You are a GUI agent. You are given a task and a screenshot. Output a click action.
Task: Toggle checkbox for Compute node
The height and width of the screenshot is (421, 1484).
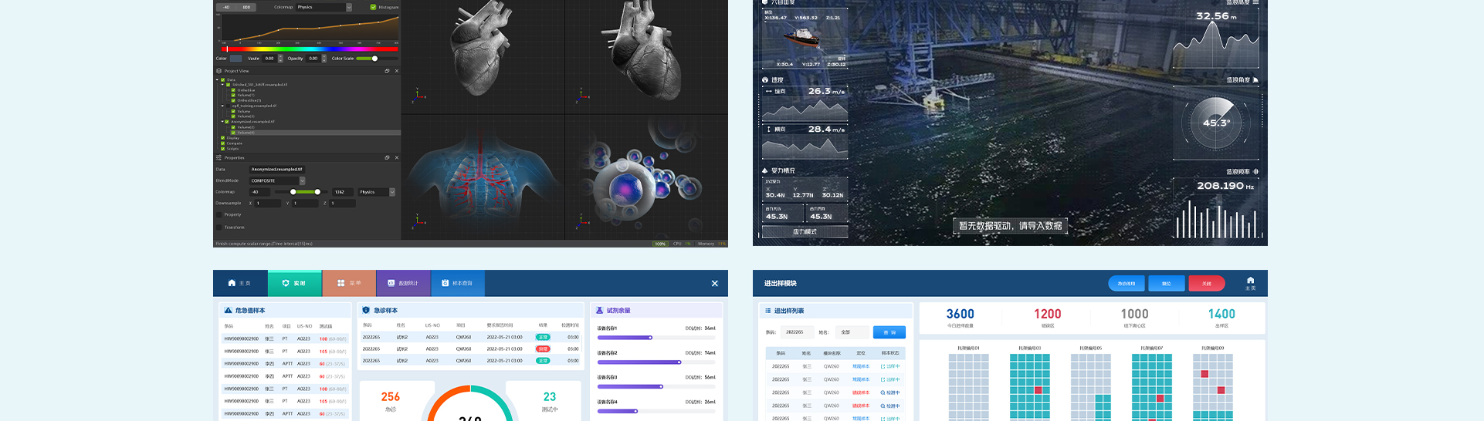(223, 143)
